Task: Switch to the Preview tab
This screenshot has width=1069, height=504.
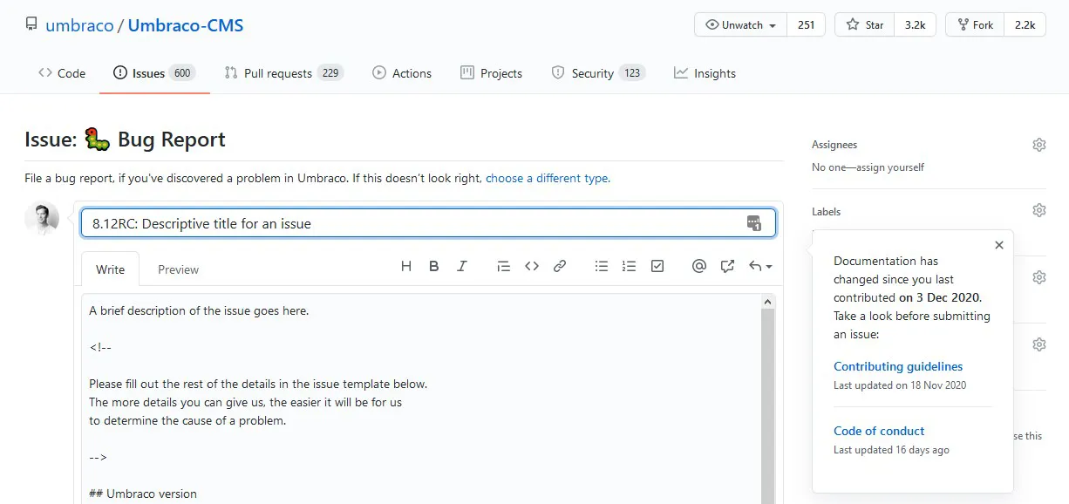Action: (178, 269)
